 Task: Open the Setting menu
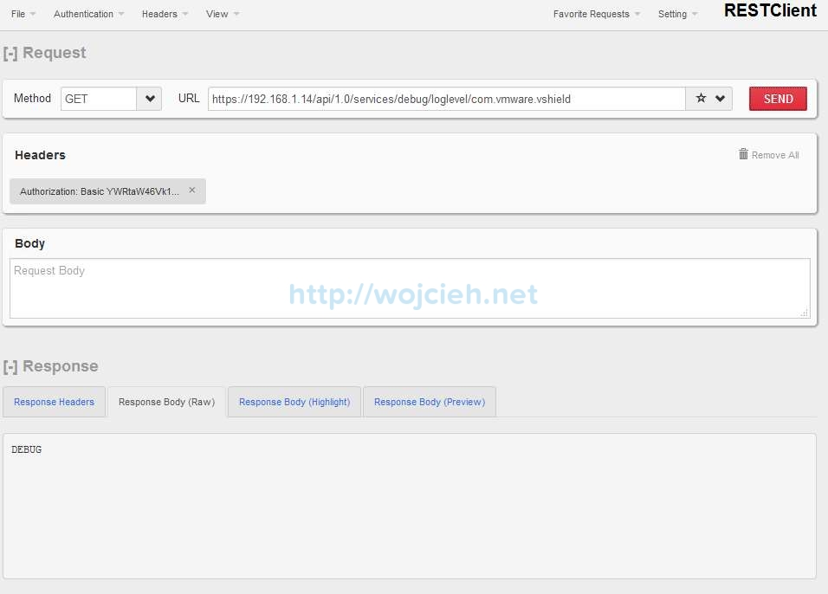point(677,14)
